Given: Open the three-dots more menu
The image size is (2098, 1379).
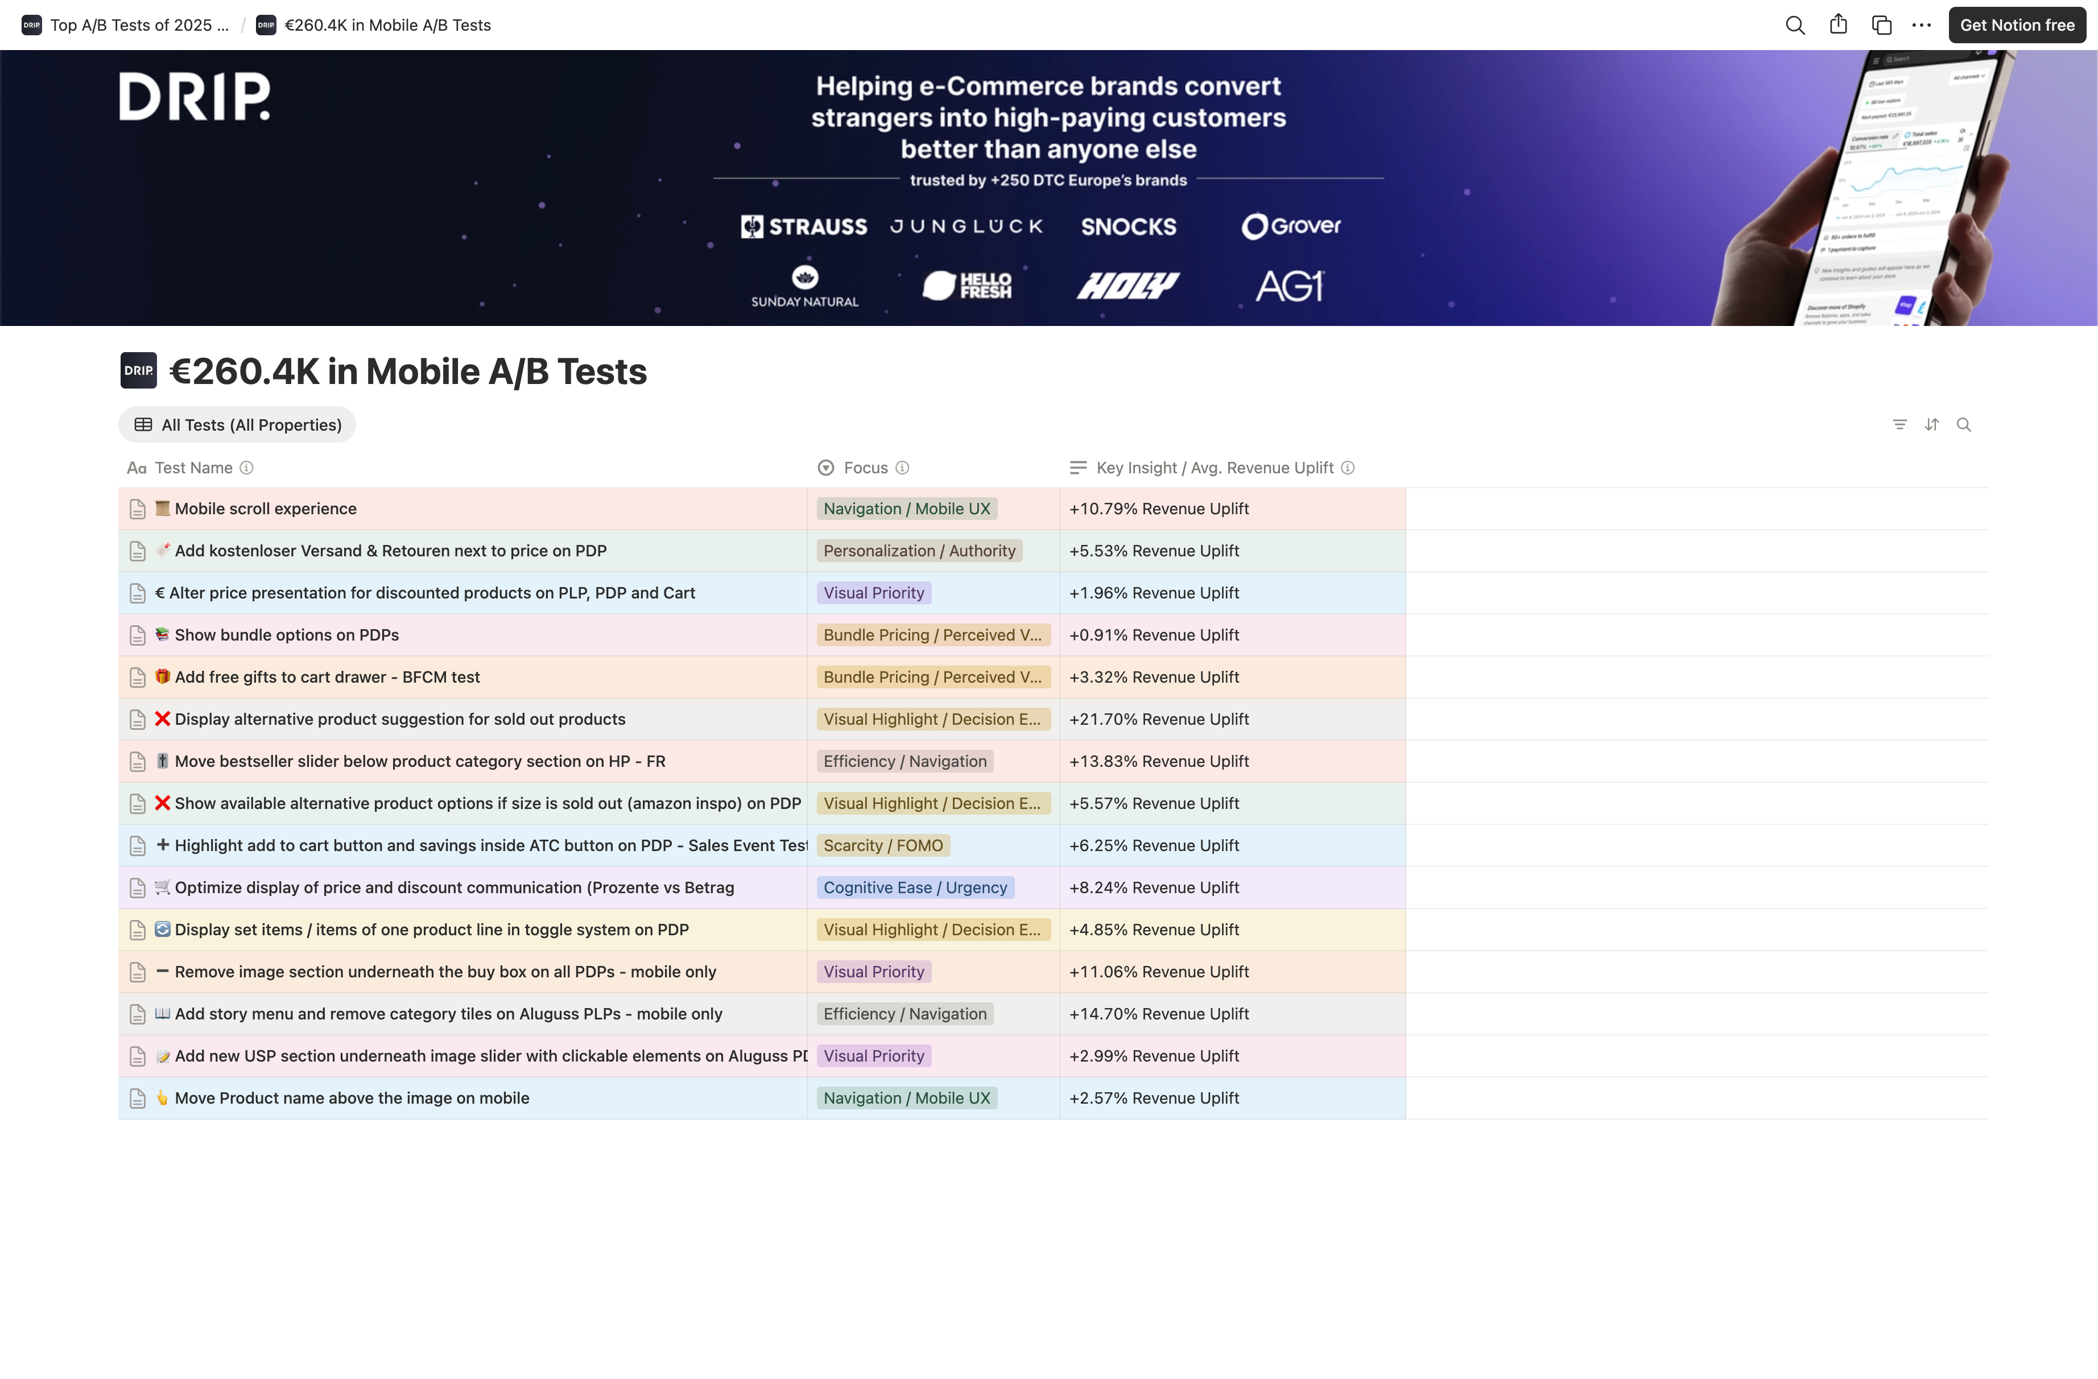Looking at the screenshot, I should click(1922, 24).
